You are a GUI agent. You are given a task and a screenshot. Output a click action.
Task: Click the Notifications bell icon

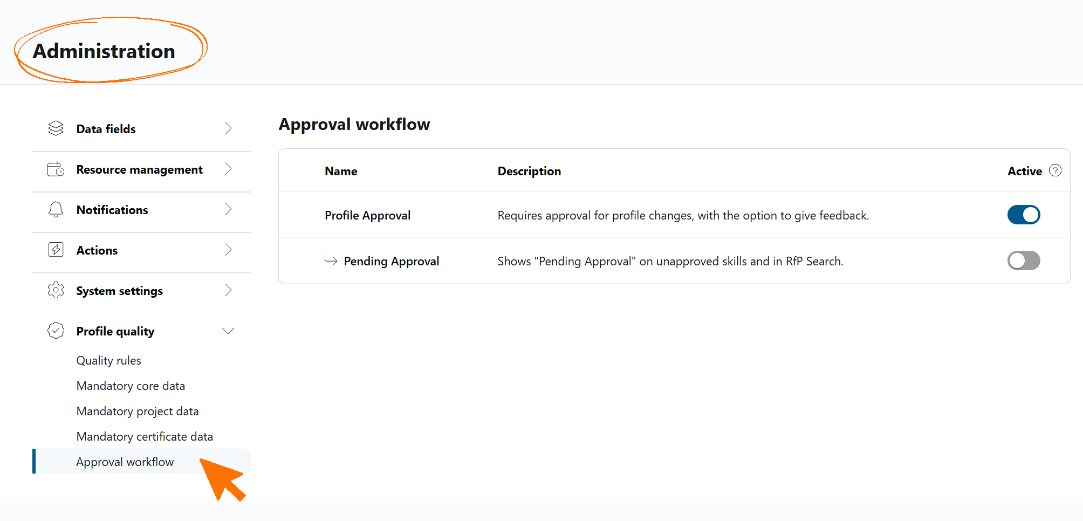click(56, 209)
